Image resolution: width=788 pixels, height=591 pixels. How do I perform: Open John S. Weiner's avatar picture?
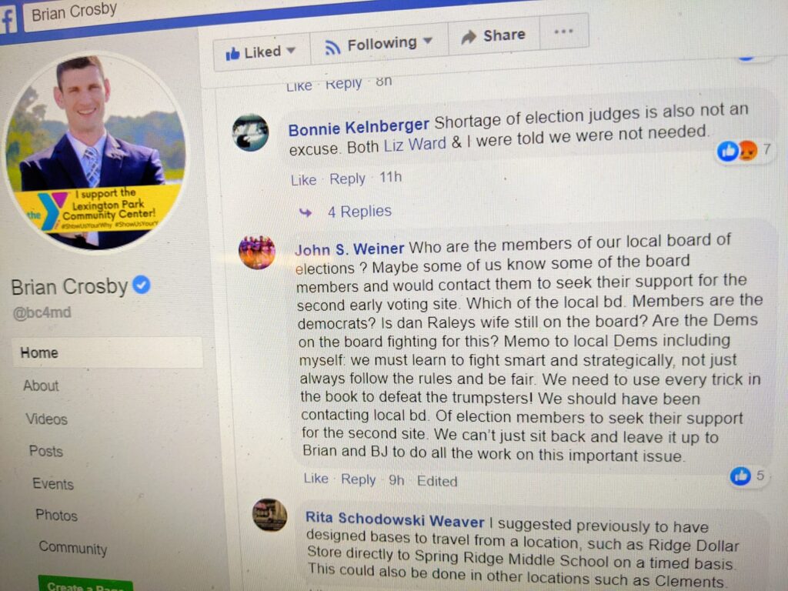(257, 252)
